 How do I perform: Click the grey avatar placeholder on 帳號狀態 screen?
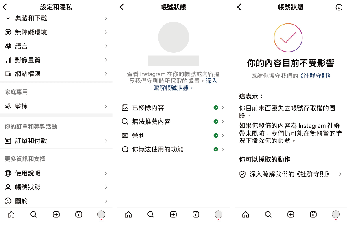[173, 37]
